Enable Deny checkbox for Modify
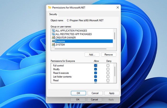The image size is (167, 108). (x=108, y=69)
